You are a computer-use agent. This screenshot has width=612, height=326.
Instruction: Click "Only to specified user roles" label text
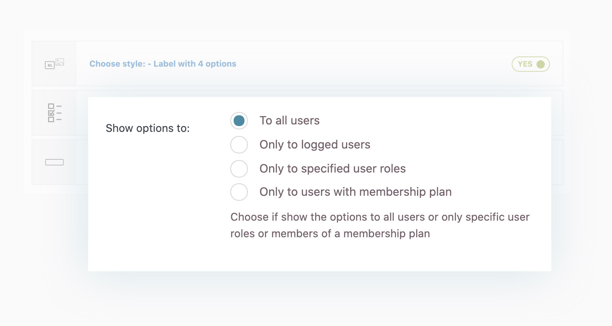coord(333,169)
